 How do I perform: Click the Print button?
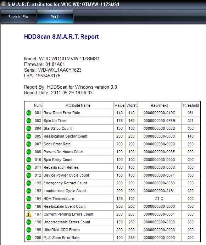tap(55, 17)
